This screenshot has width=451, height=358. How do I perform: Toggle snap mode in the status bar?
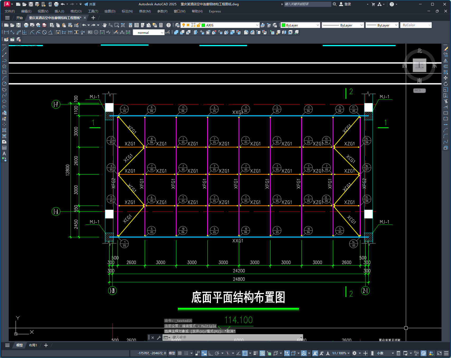coord(186,353)
